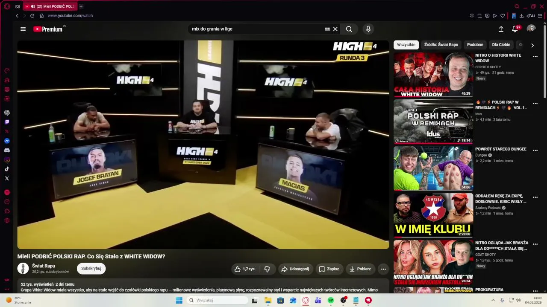
Task: Select the Podobne filter chip
Action: tap(475, 45)
